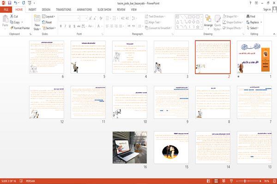Toggle Bold formatting
The width and height of the screenshot is (277, 184).
coord(61,26)
